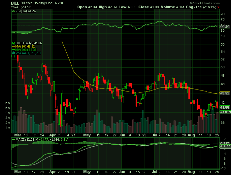Click the 5M volume axis label
This screenshot has width=231, height=175.
click(8, 108)
